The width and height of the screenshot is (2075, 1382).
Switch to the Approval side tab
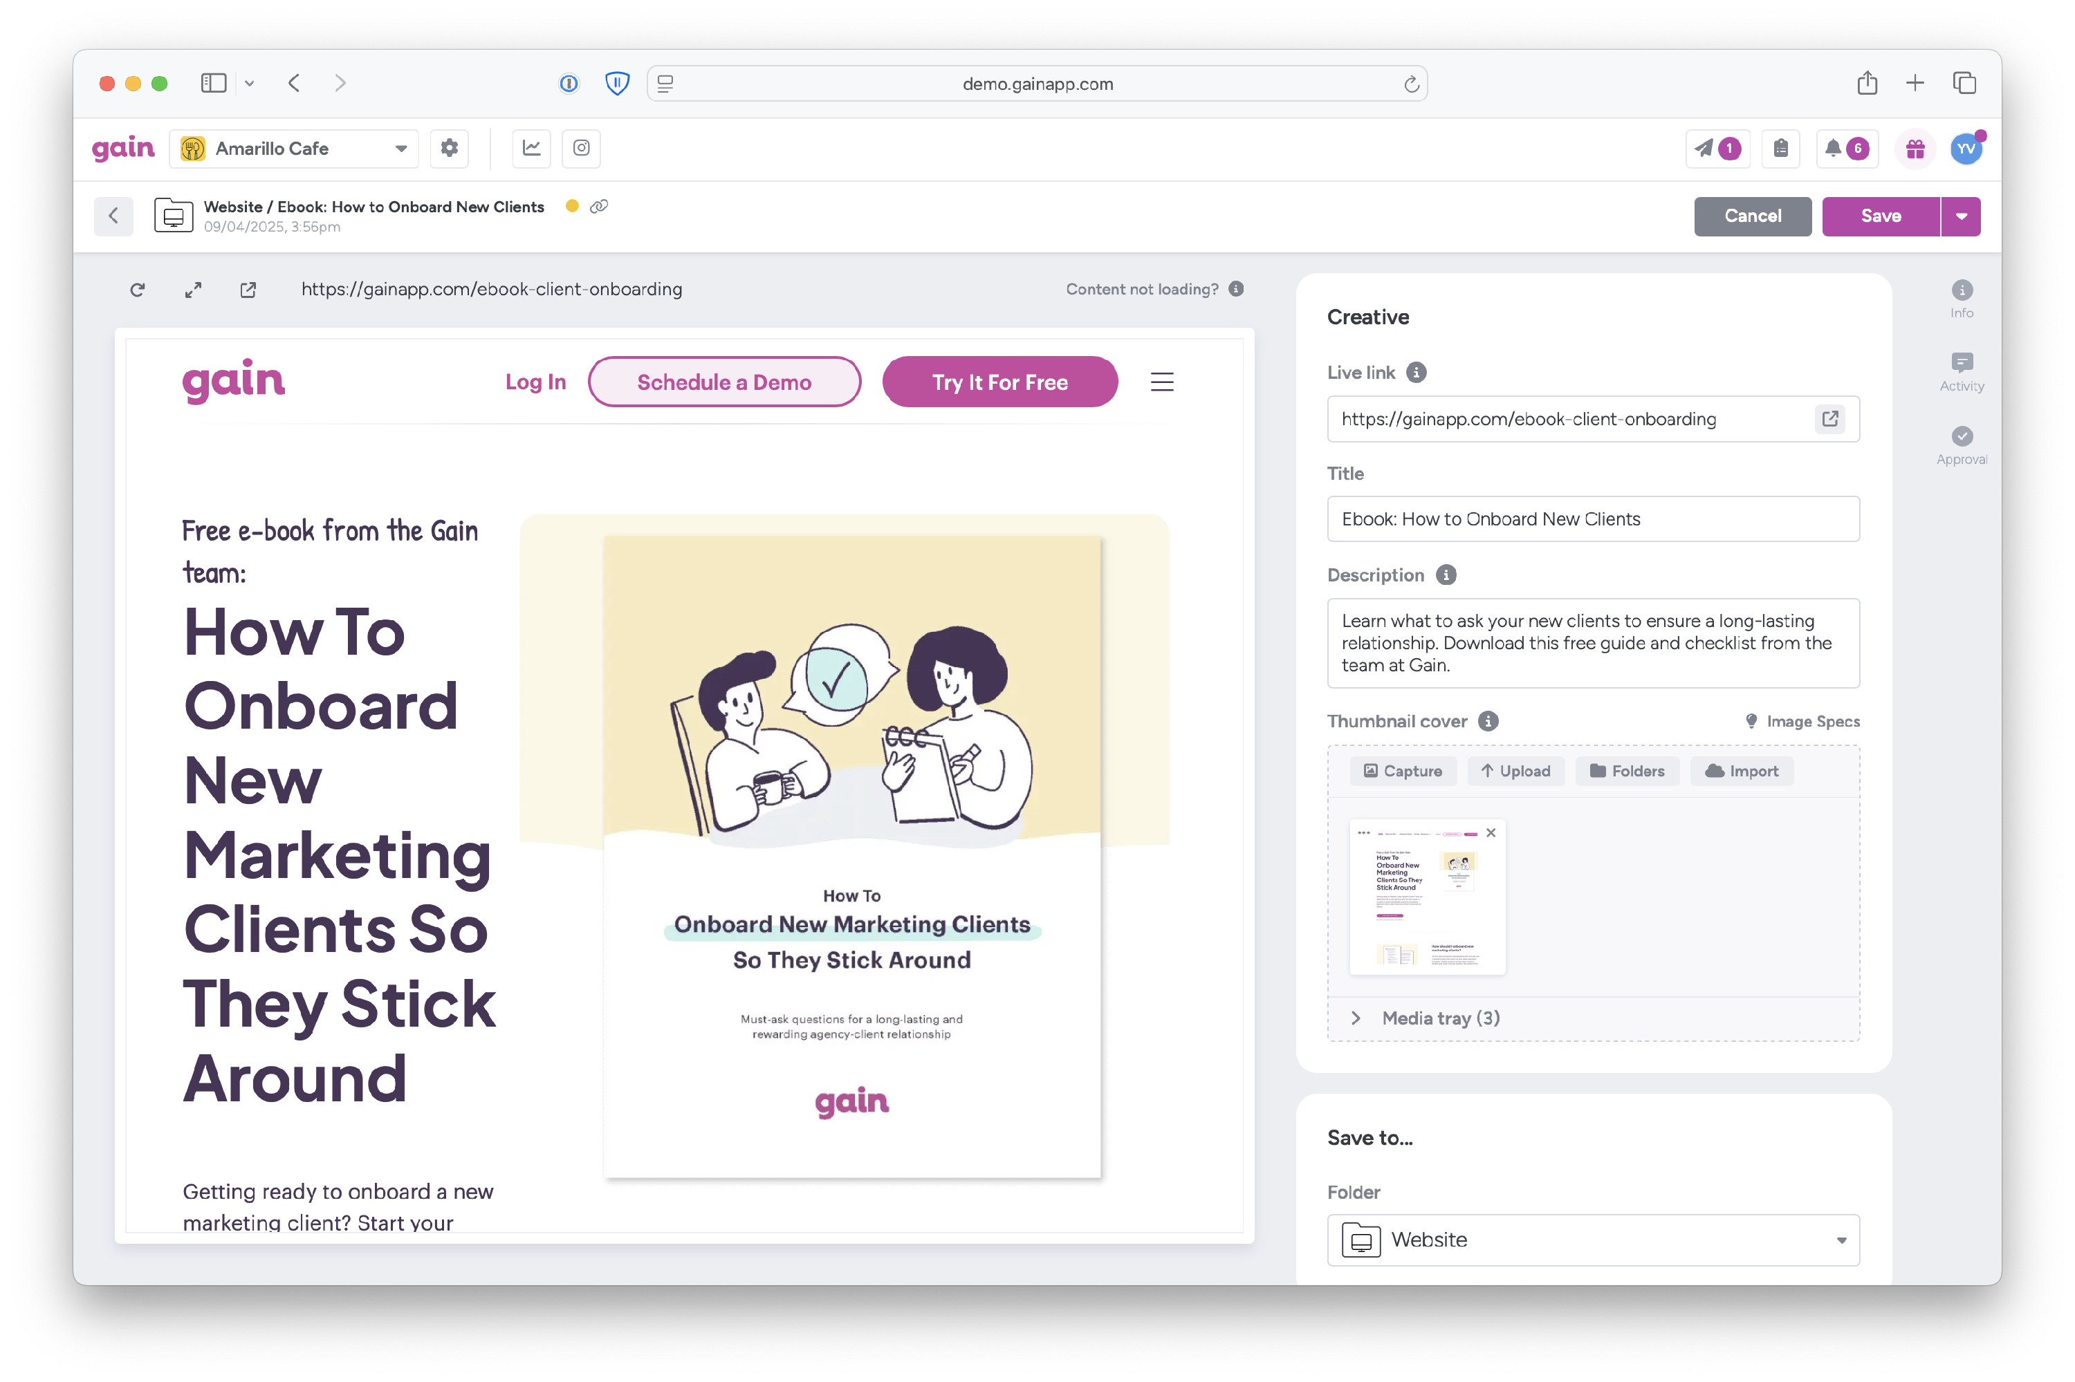pyautogui.click(x=1962, y=446)
